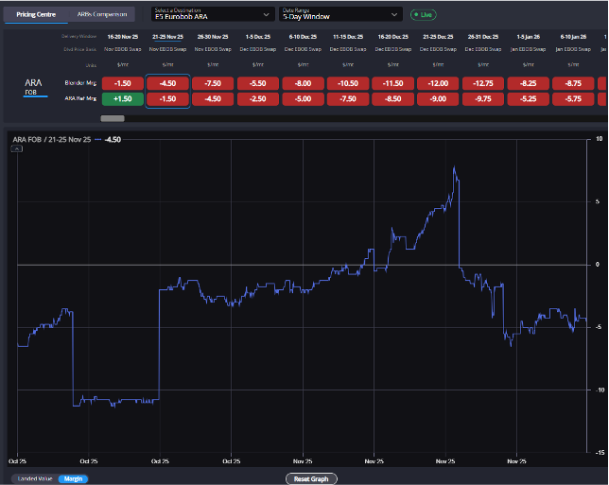The width and height of the screenshot is (609, 485).
Task: Click the Nov EBOB Swap basis under 16-20 Nov 25
Action: 123,49
